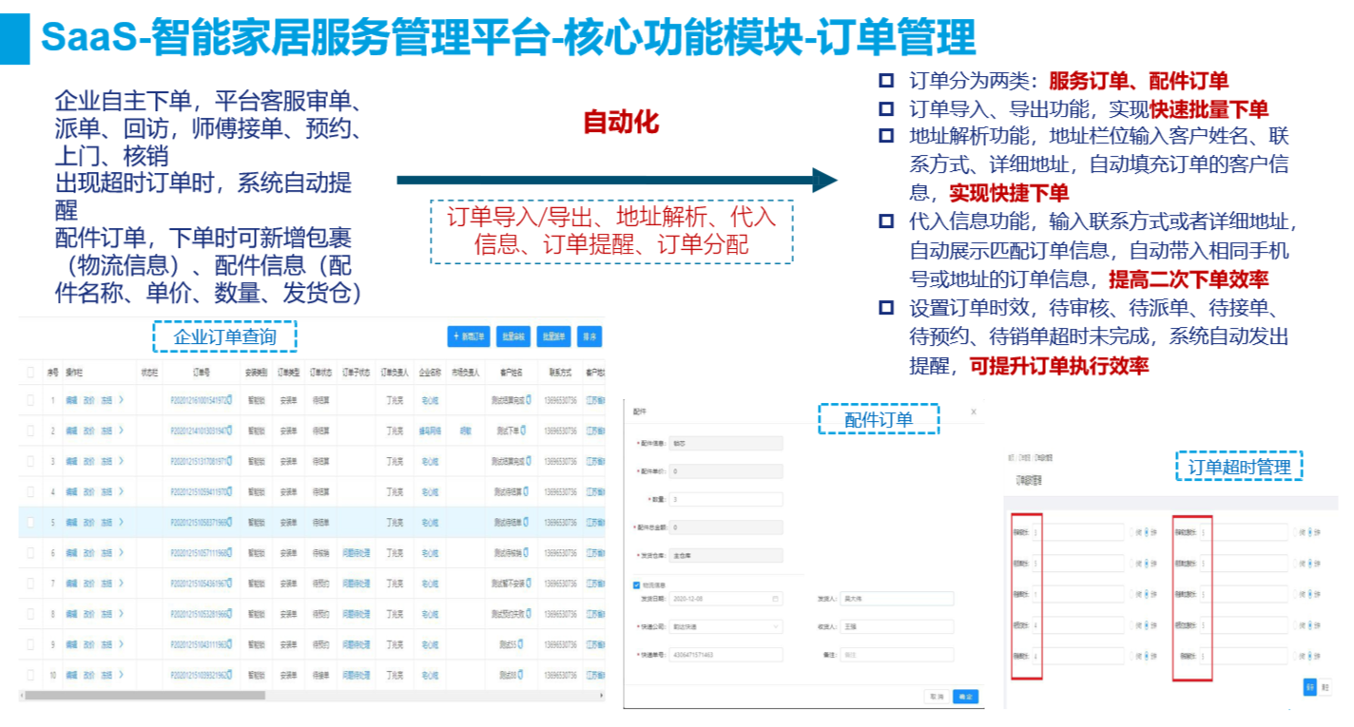Copy the order number in row 2
The image size is (1354, 727).
pyautogui.click(x=229, y=430)
